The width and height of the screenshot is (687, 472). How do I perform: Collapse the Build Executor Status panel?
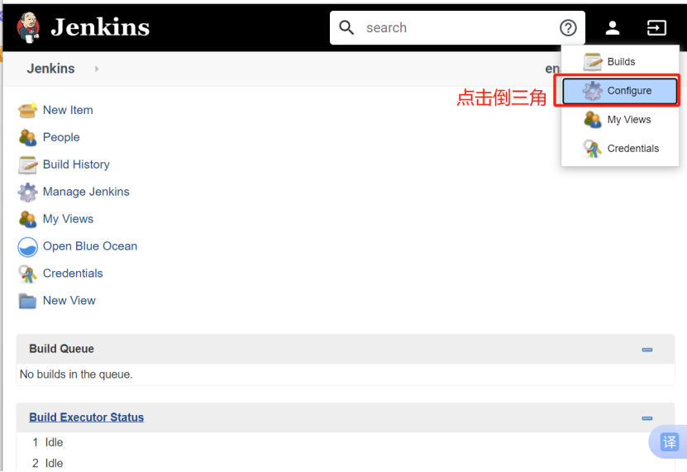[647, 418]
